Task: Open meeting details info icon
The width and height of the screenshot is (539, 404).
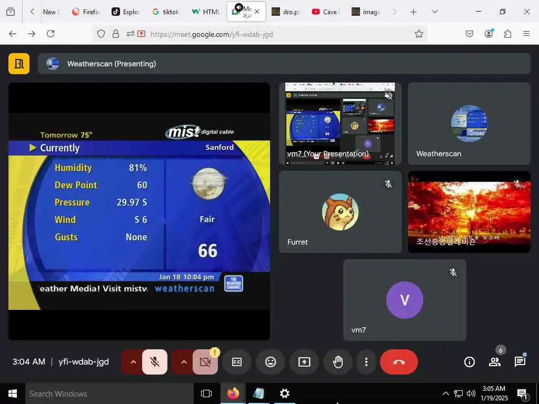Action: click(x=469, y=362)
